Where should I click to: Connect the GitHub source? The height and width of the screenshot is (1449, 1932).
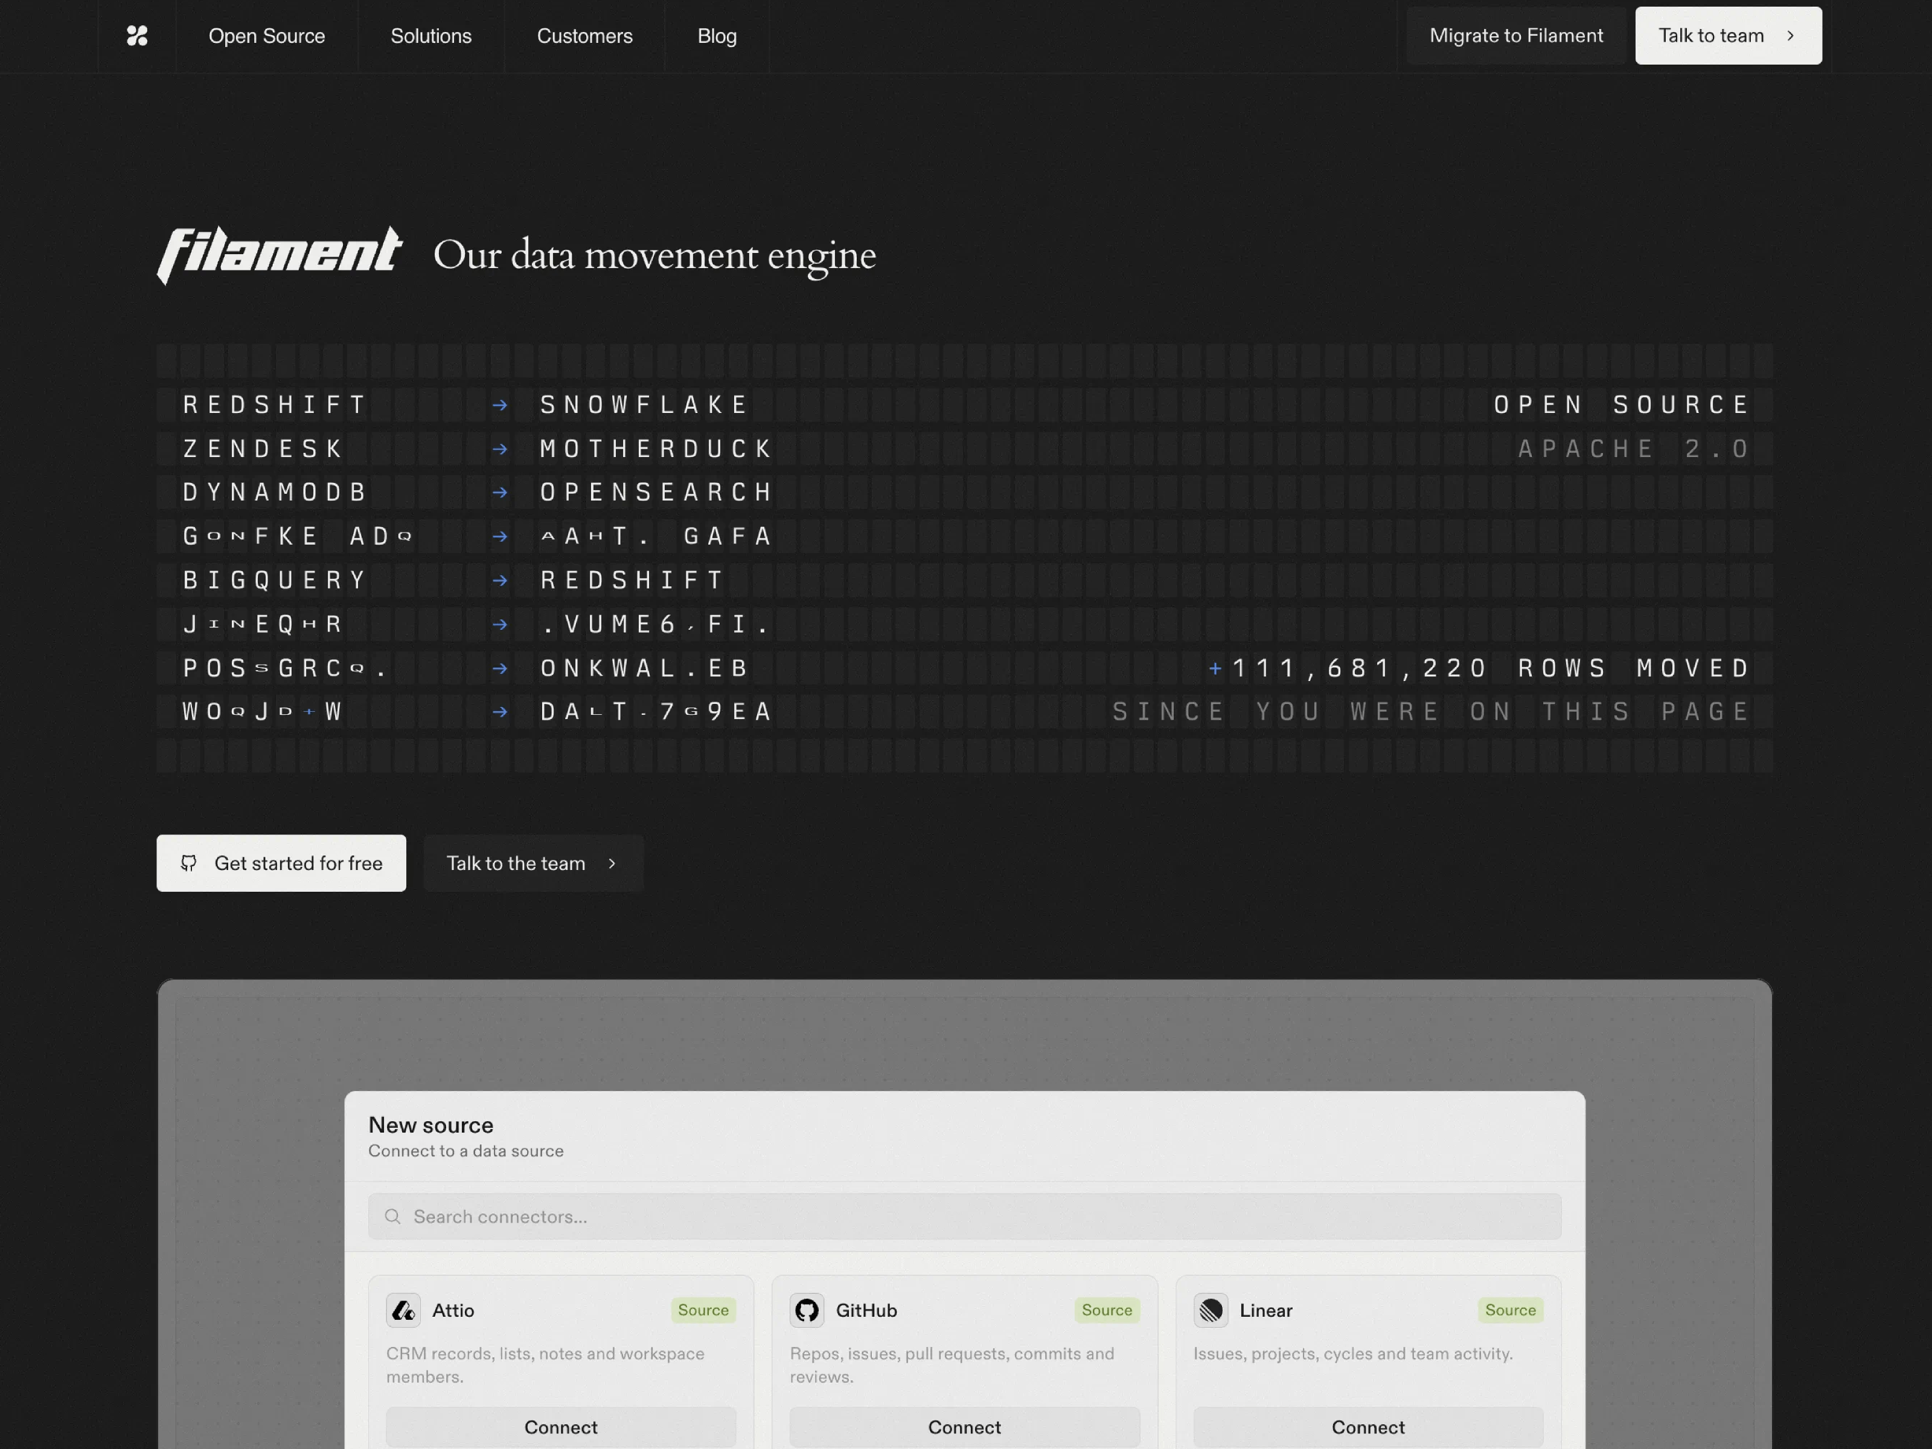point(964,1427)
